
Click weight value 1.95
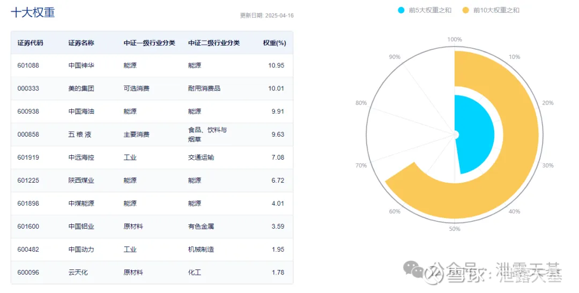pos(278,250)
